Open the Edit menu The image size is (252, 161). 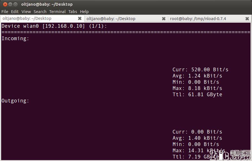(x=15, y=12)
